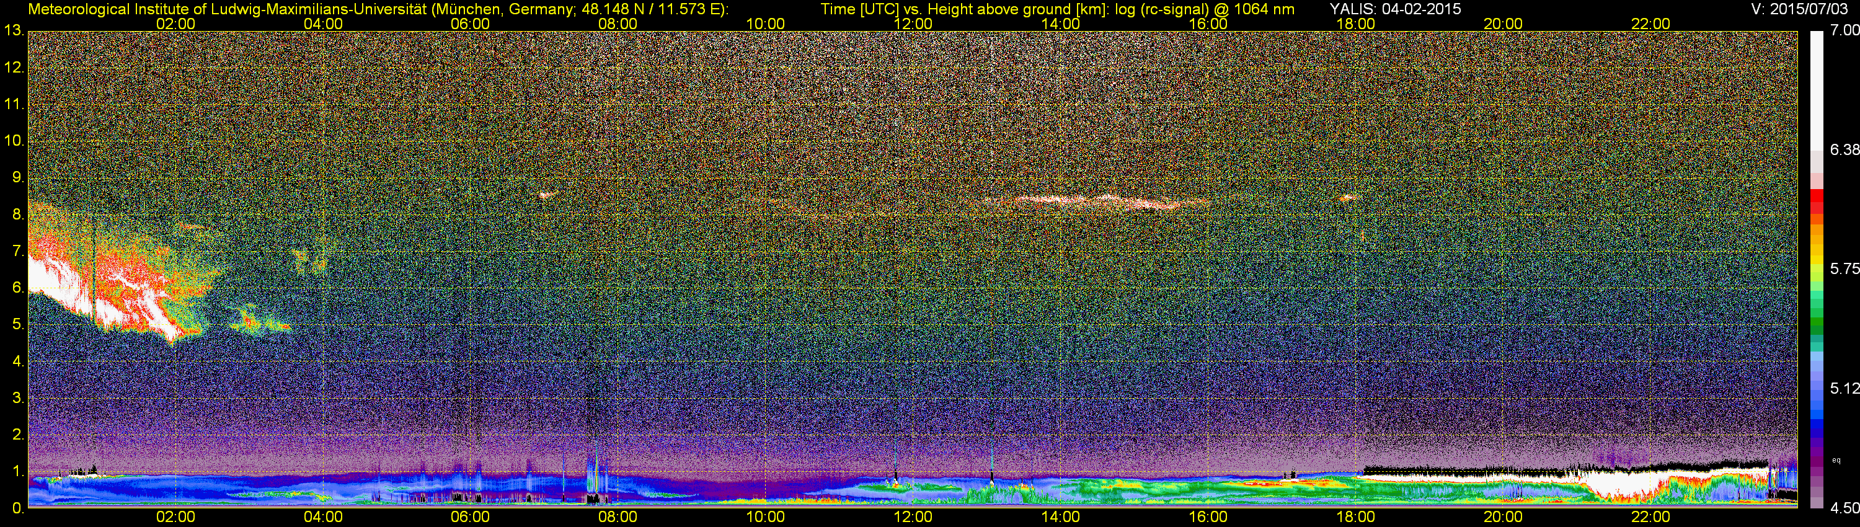
Task: Click the 4.50 colorbar scale value
Action: pos(1844,508)
